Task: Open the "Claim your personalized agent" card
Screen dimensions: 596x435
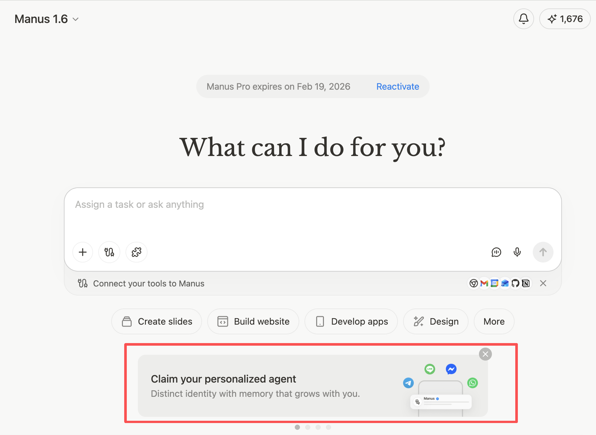Action: [313, 386]
